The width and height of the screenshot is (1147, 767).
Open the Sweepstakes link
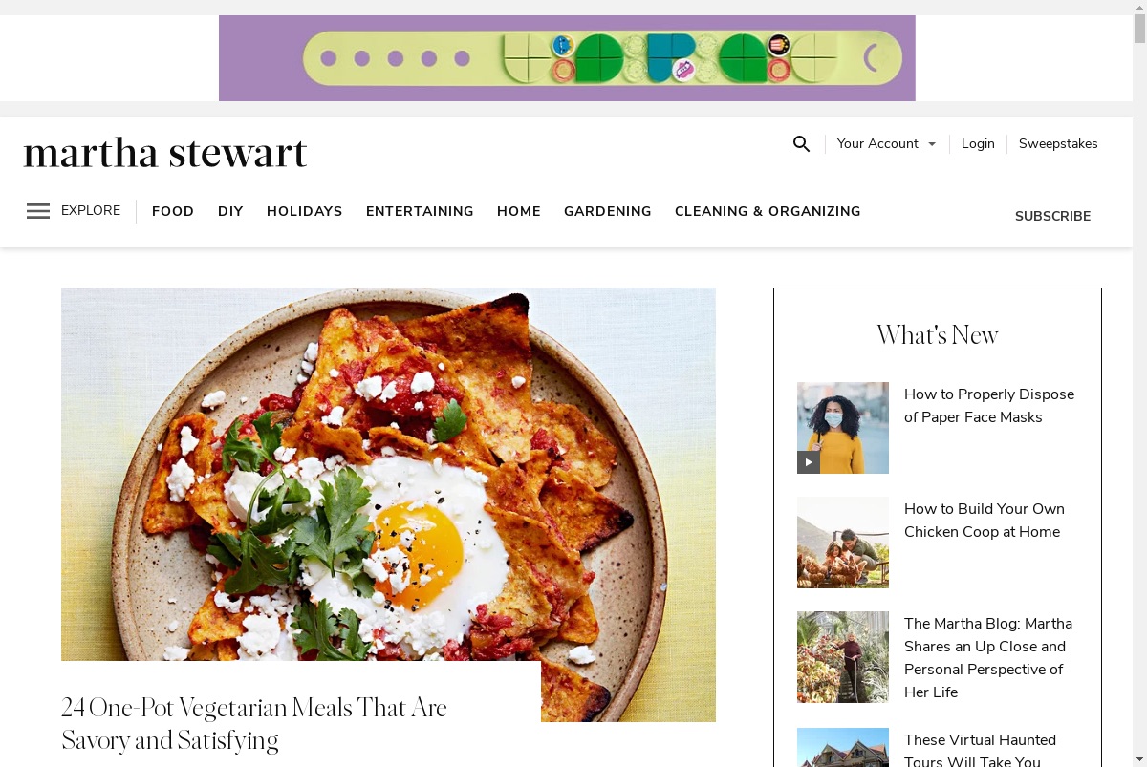[1058, 144]
